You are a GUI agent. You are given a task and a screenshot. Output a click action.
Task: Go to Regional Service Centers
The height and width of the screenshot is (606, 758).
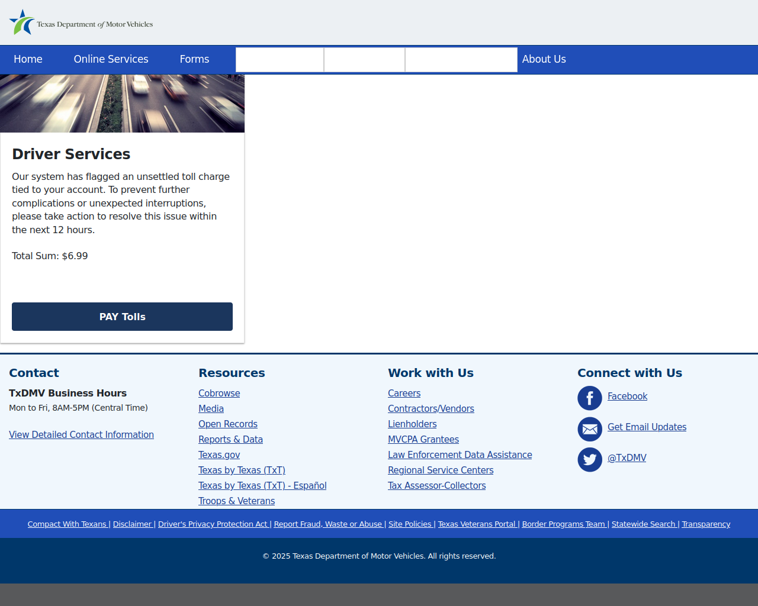click(x=441, y=470)
